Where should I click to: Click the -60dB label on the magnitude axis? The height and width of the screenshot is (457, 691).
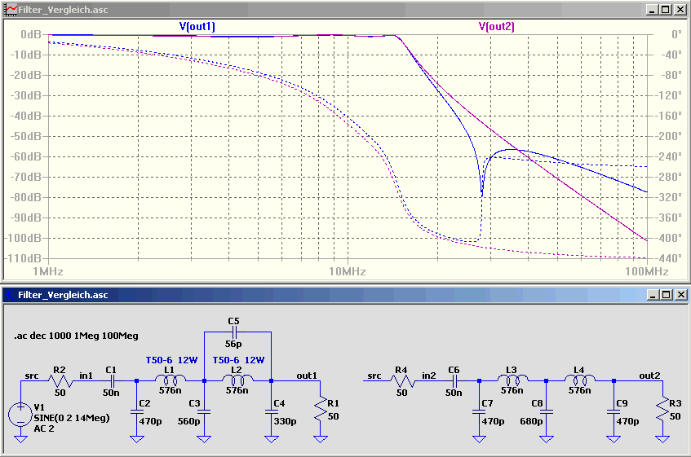pyautogui.click(x=26, y=156)
